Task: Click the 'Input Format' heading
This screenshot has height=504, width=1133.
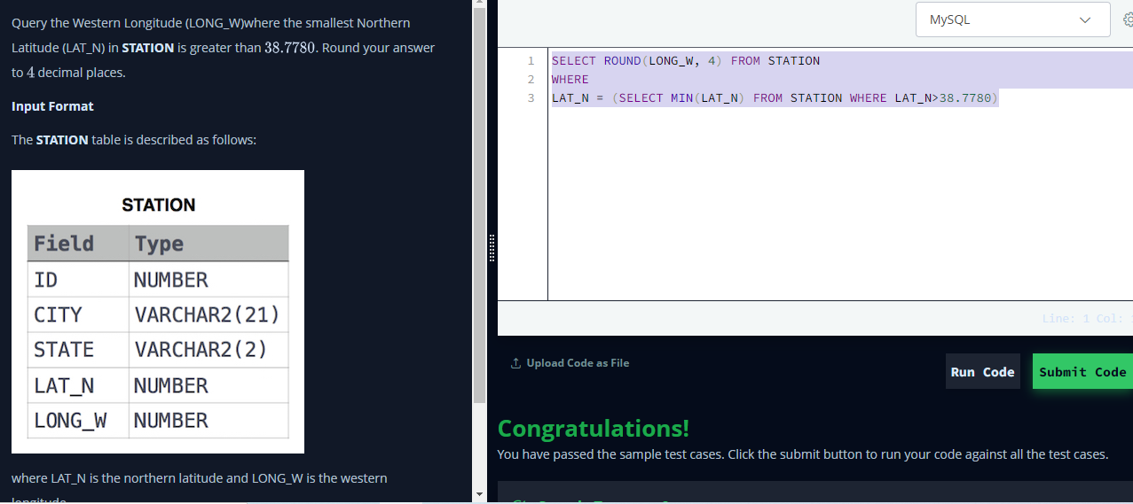Action: pos(52,106)
